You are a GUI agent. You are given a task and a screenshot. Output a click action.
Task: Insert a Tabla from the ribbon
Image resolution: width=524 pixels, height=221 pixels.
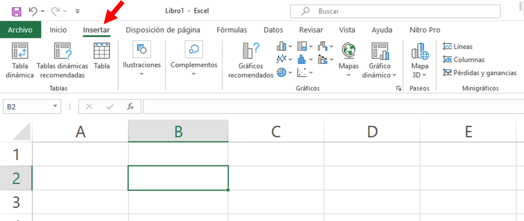click(x=102, y=51)
